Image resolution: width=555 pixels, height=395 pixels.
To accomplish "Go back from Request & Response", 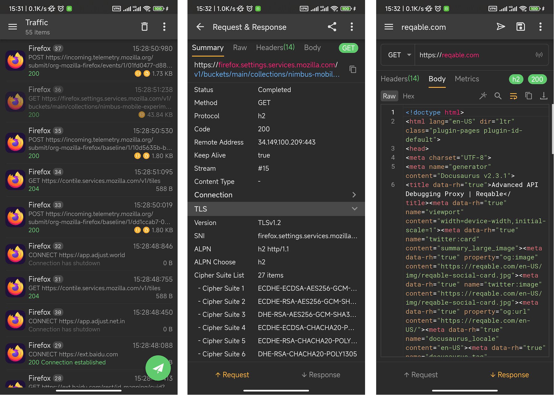I will tap(200, 27).
